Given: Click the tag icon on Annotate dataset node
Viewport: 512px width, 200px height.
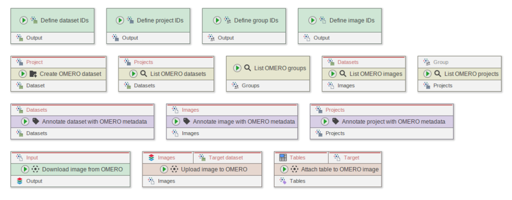Looking at the screenshot, I should point(35,121).
